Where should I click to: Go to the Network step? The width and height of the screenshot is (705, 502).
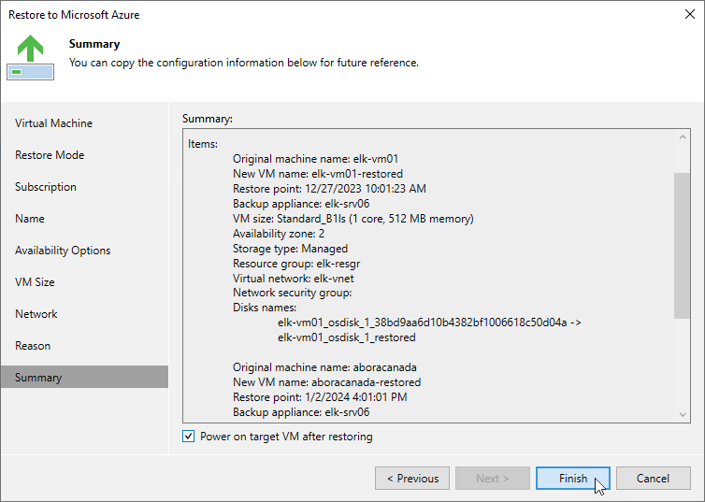pos(36,314)
